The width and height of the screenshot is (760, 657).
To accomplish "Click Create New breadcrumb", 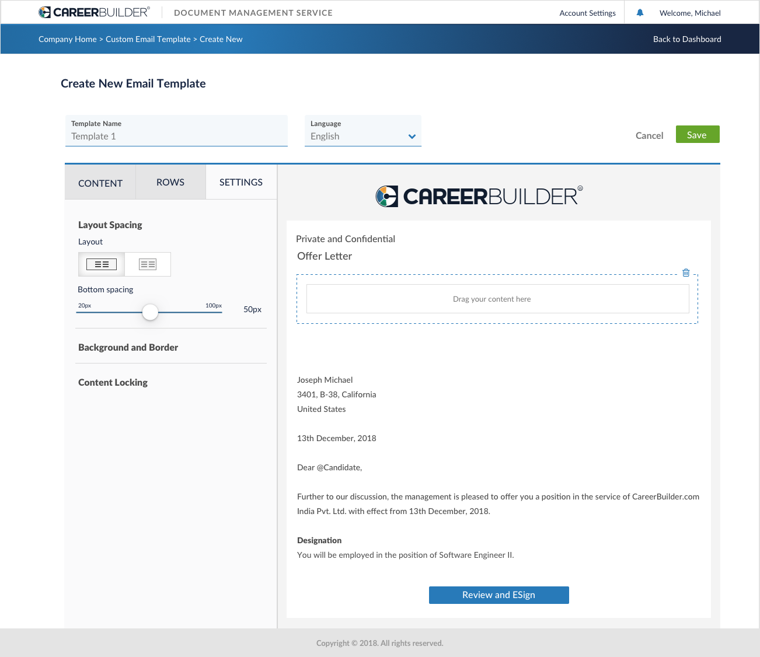I will (x=221, y=39).
